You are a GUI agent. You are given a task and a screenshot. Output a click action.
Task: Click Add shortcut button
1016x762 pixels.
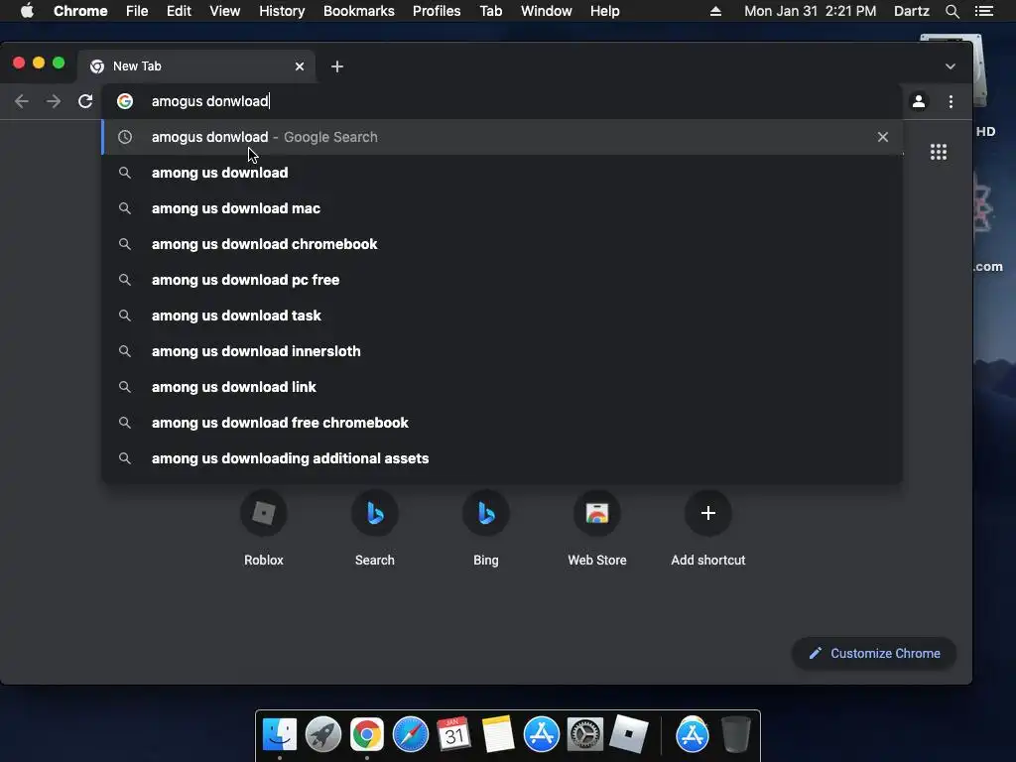click(708, 530)
